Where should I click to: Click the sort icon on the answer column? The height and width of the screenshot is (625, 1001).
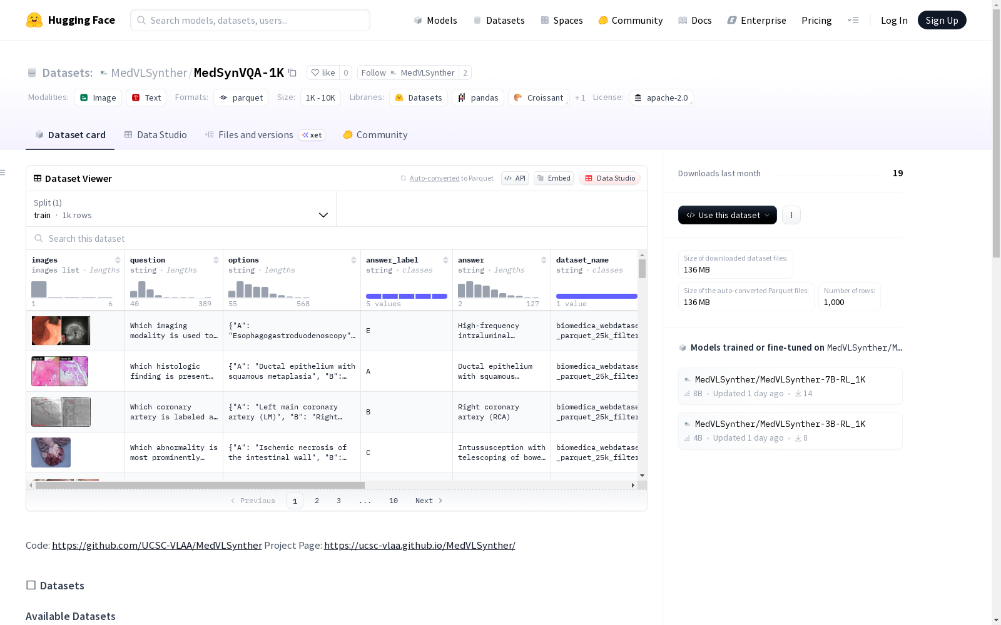coord(544,260)
